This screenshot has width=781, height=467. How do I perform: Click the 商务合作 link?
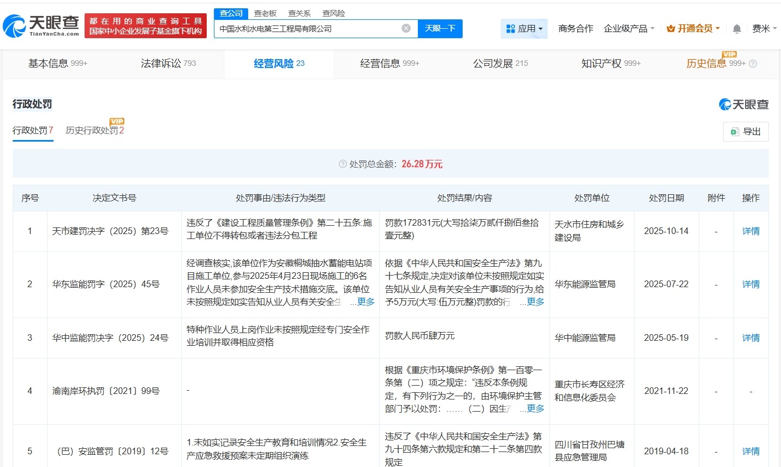point(575,28)
